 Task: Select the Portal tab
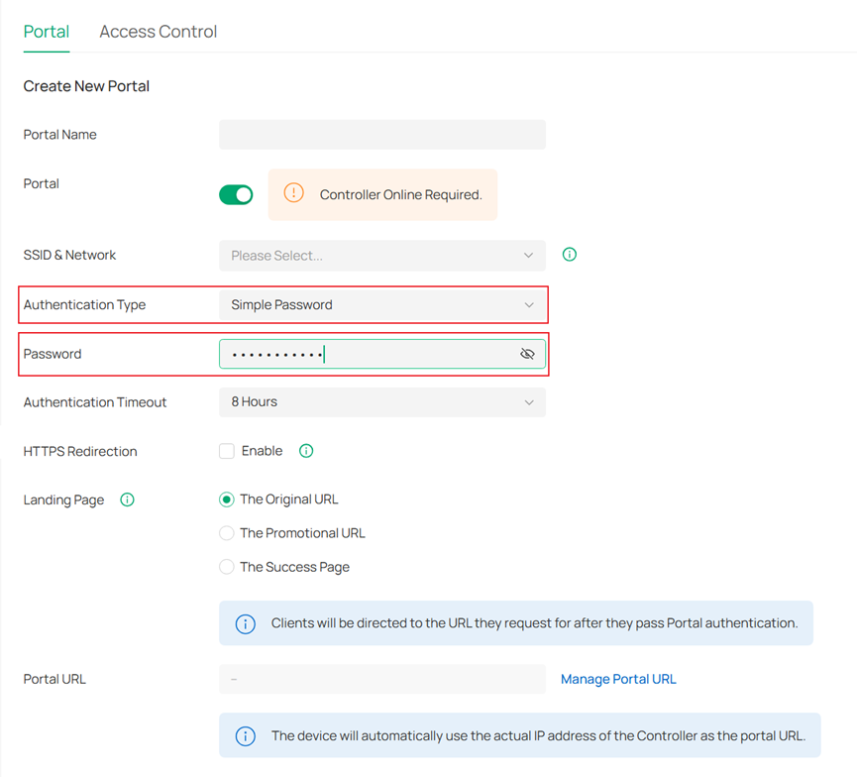click(x=47, y=32)
